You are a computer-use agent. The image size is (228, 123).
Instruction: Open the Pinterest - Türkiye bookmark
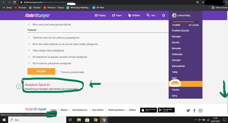[x=54, y=8]
